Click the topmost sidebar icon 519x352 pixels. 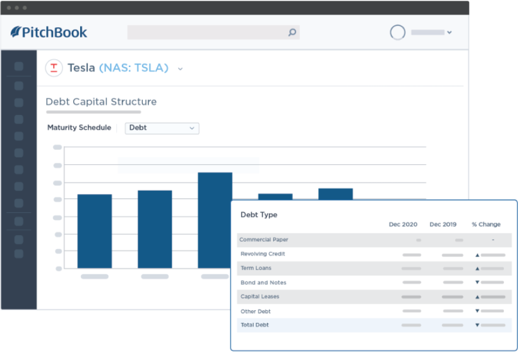coord(19,66)
